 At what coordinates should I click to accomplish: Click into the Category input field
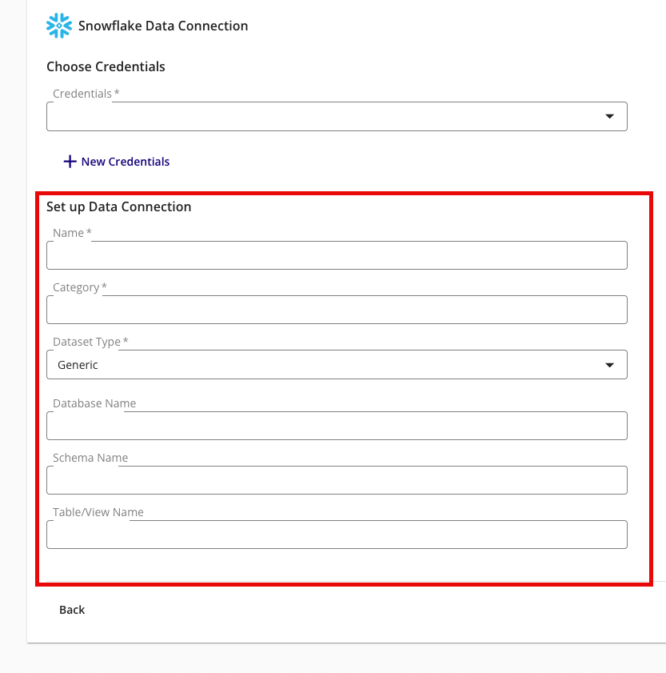pos(336,310)
